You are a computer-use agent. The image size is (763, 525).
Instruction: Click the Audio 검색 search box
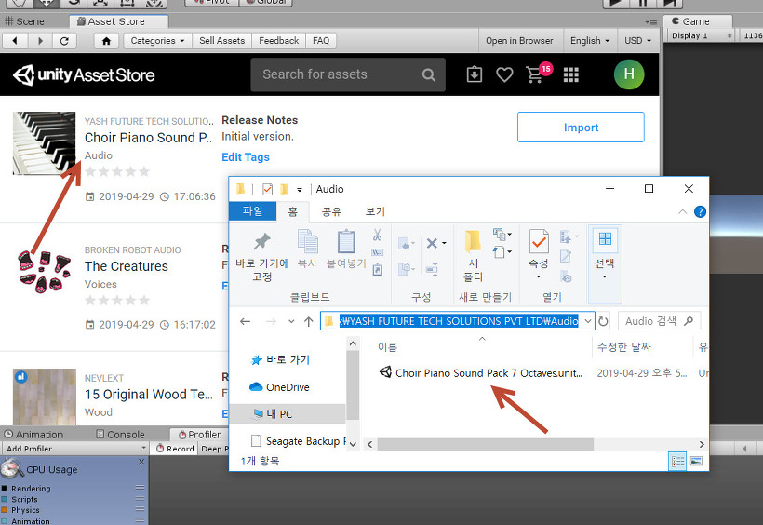point(659,321)
